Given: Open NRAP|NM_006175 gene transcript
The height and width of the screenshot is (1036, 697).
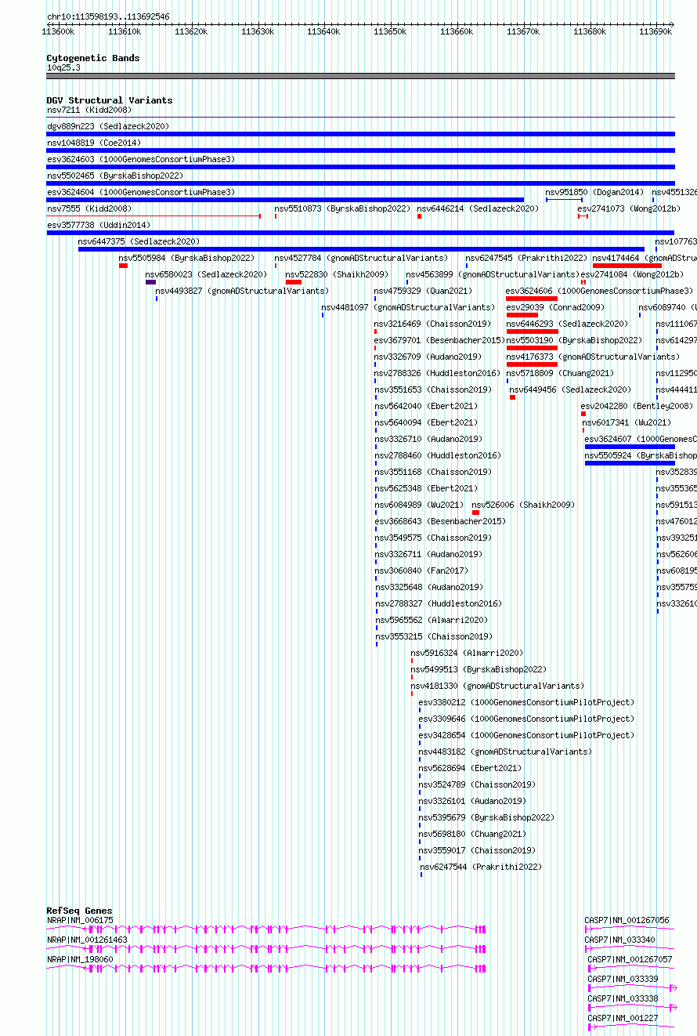Looking at the screenshot, I should tap(266, 928).
